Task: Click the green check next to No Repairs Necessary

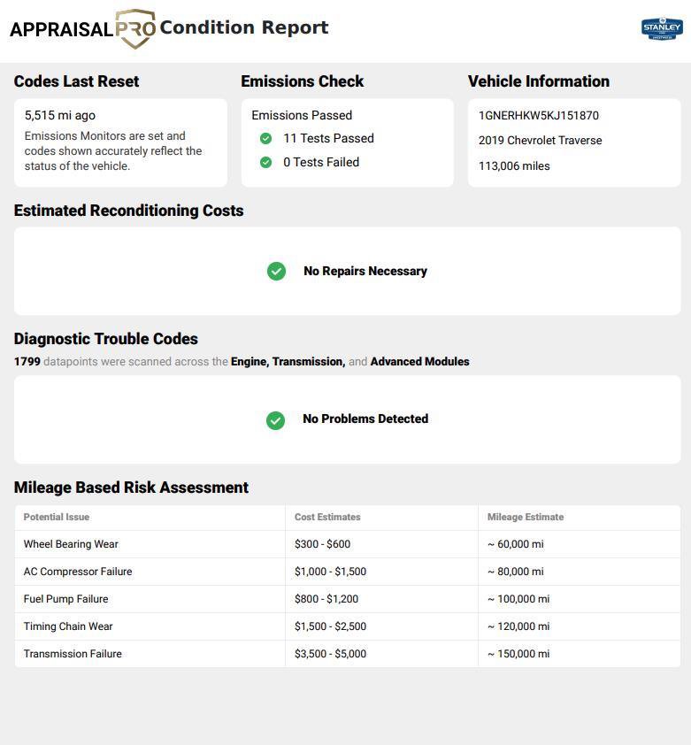Action: (276, 272)
